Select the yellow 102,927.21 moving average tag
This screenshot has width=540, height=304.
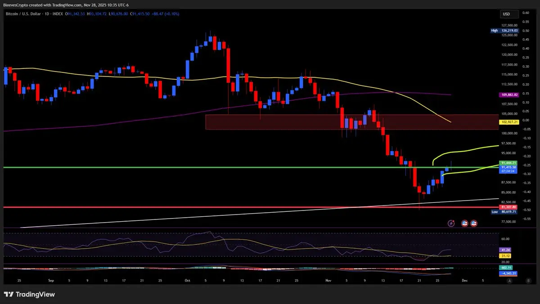tap(509, 122)
